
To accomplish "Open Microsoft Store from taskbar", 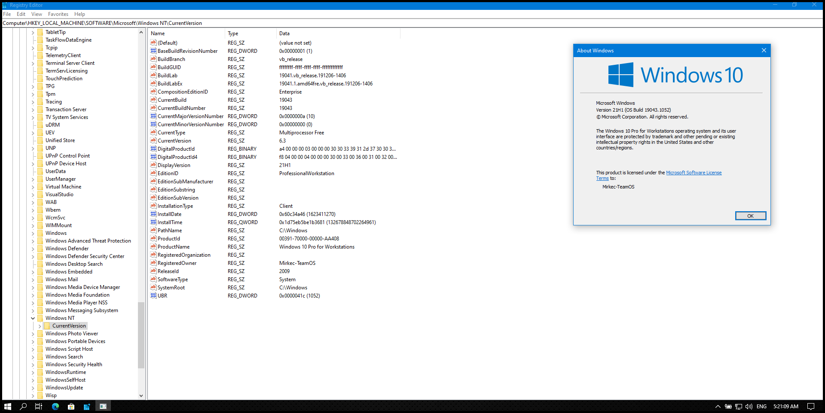I will point(71,406).
